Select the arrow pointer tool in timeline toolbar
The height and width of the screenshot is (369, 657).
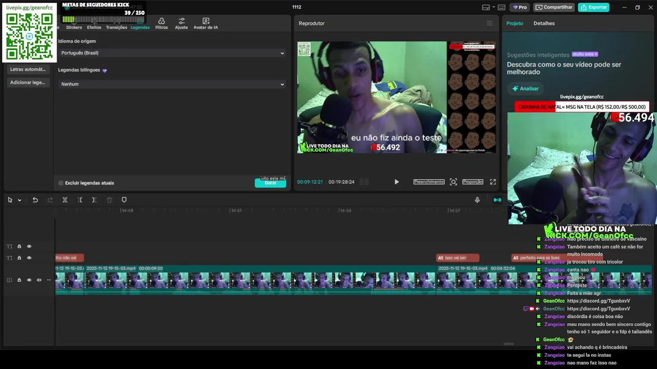(x=10, y=200)
